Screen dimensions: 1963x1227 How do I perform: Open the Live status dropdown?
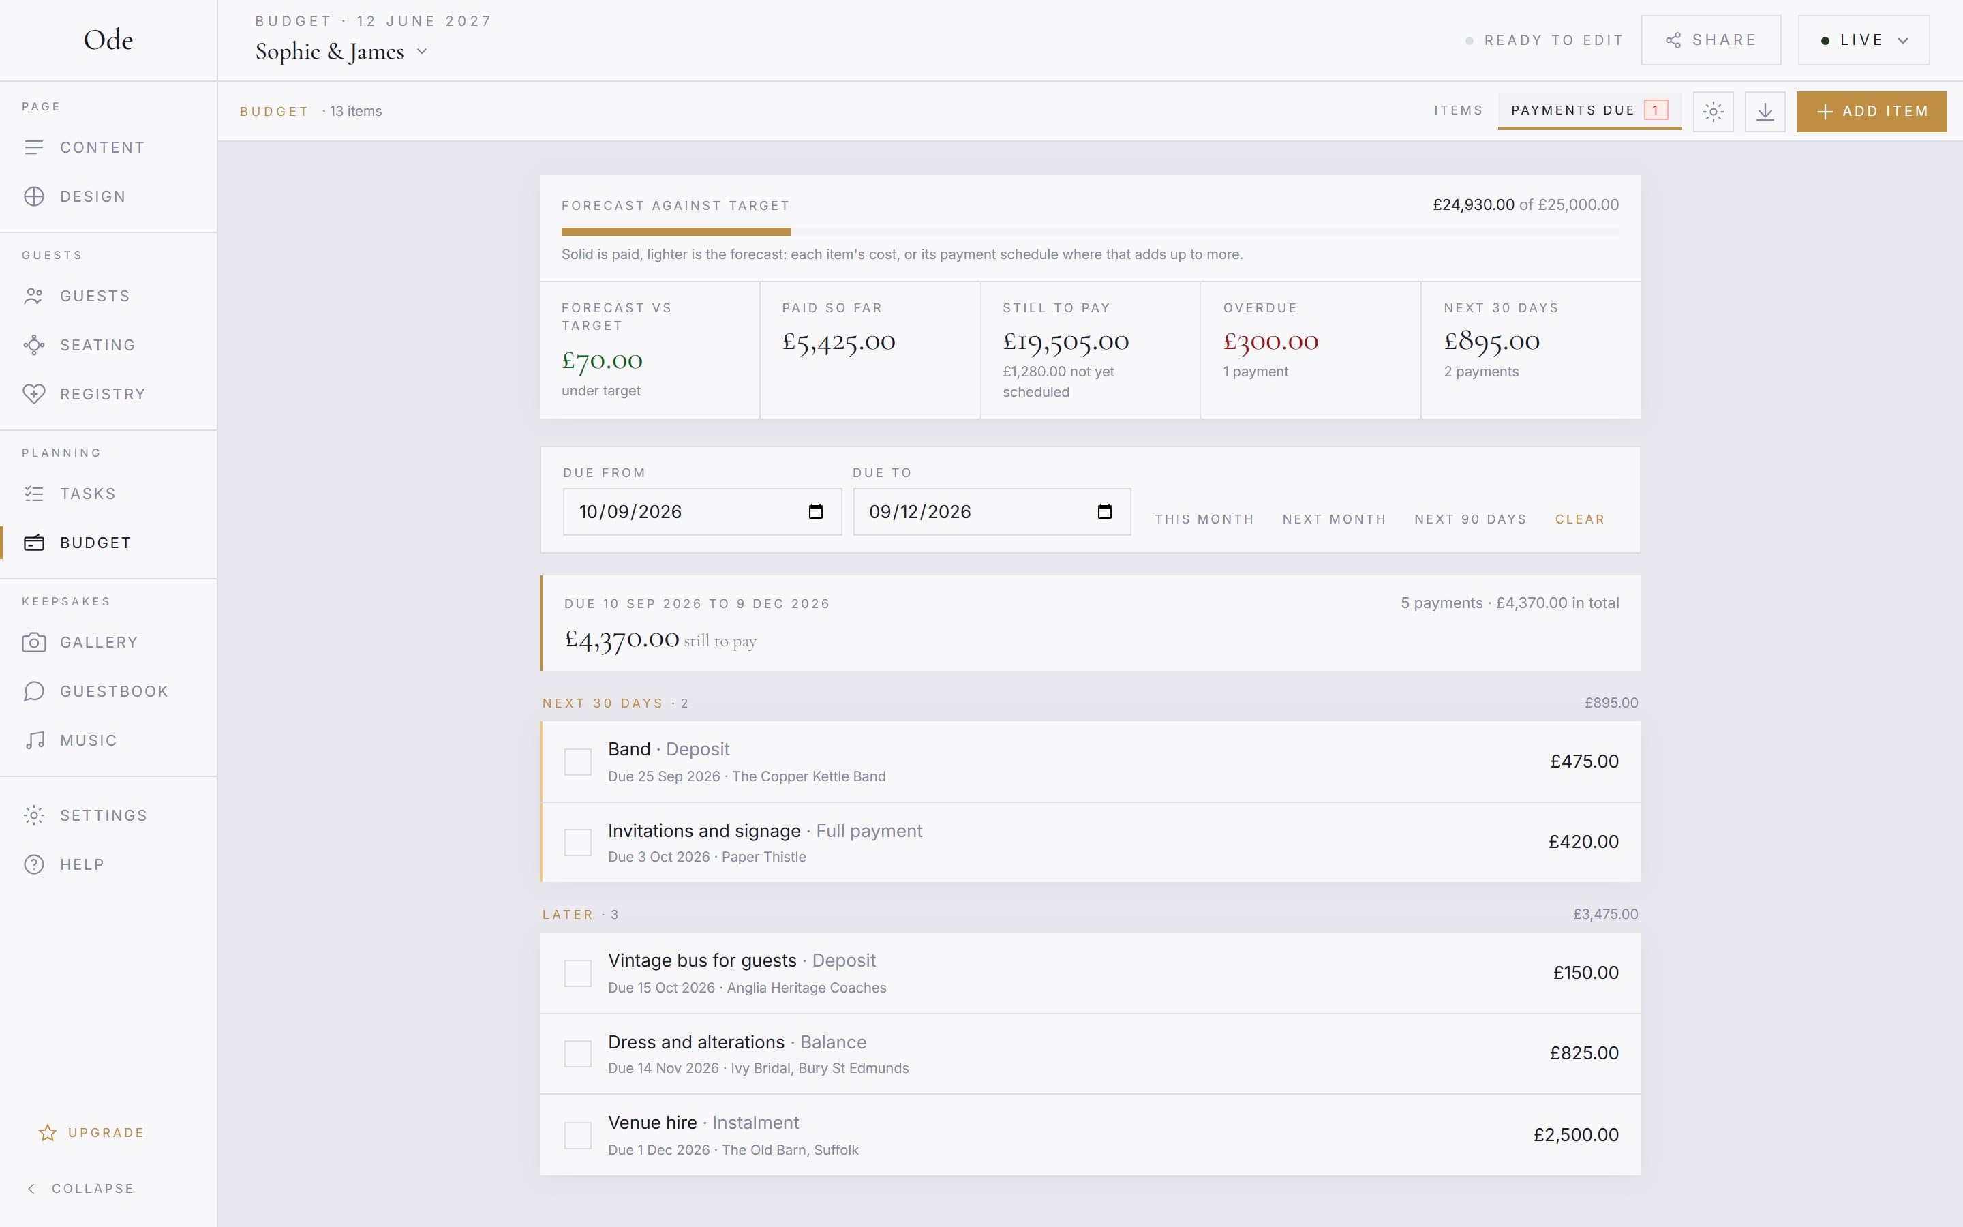(x=1863, y=40)
